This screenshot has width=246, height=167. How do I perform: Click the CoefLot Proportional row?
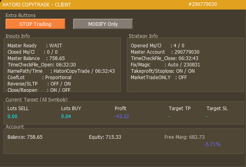tap(39, 78)
